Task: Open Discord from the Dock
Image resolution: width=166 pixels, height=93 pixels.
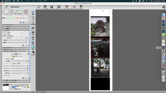Action: pyautogui.click(x=163, y=57)
